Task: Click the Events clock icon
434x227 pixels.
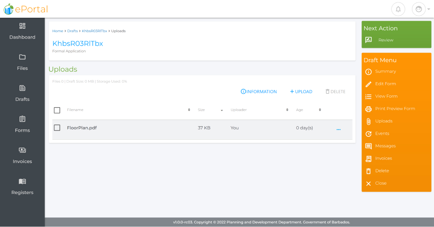Action: (368, 134)
